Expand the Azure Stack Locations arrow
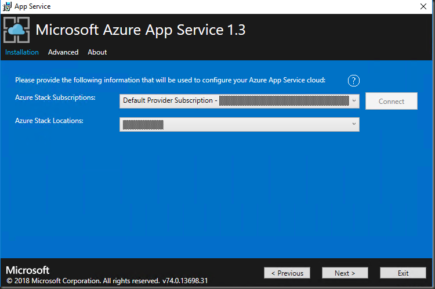 pyautogui.click(x=354, y=124)
